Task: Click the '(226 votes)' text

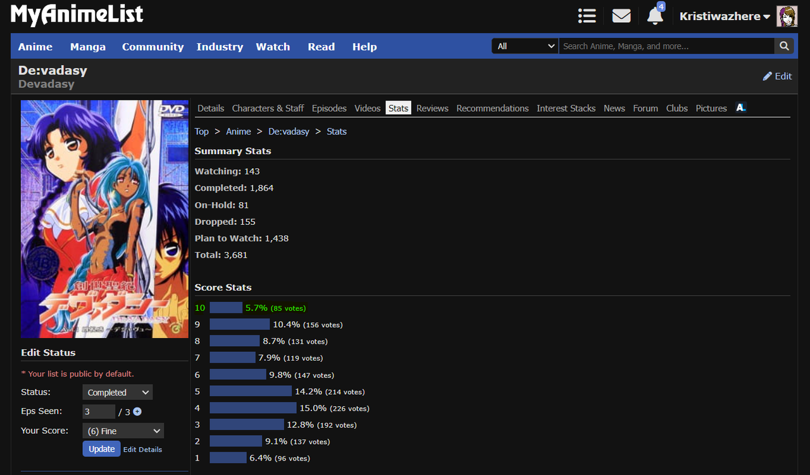Action: point(349,409)
